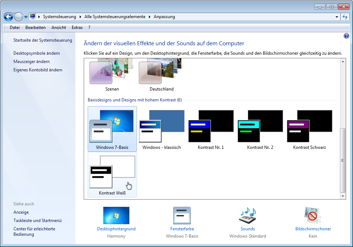
Task: Open Taskleiste und Startmenü link
Action: [37, 221]
